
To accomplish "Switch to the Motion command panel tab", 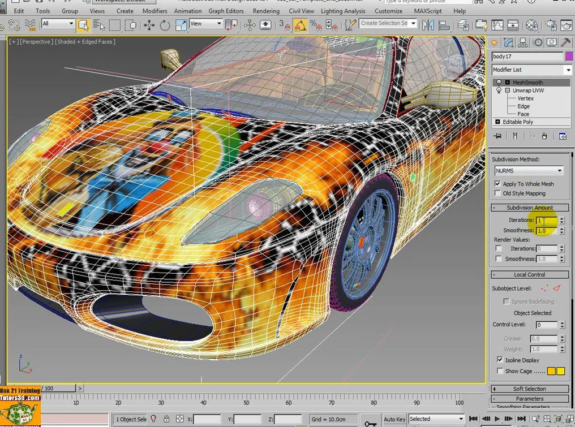I will (538, 43).
